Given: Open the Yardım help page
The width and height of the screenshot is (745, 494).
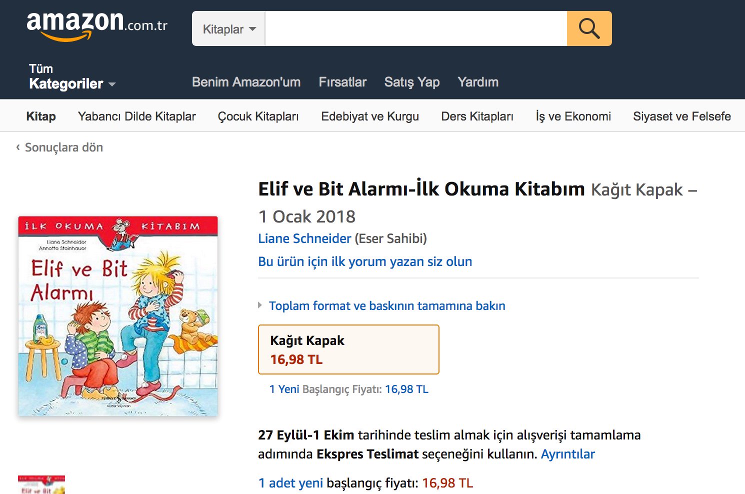Looking at the screenshot, I should [478, 82].
